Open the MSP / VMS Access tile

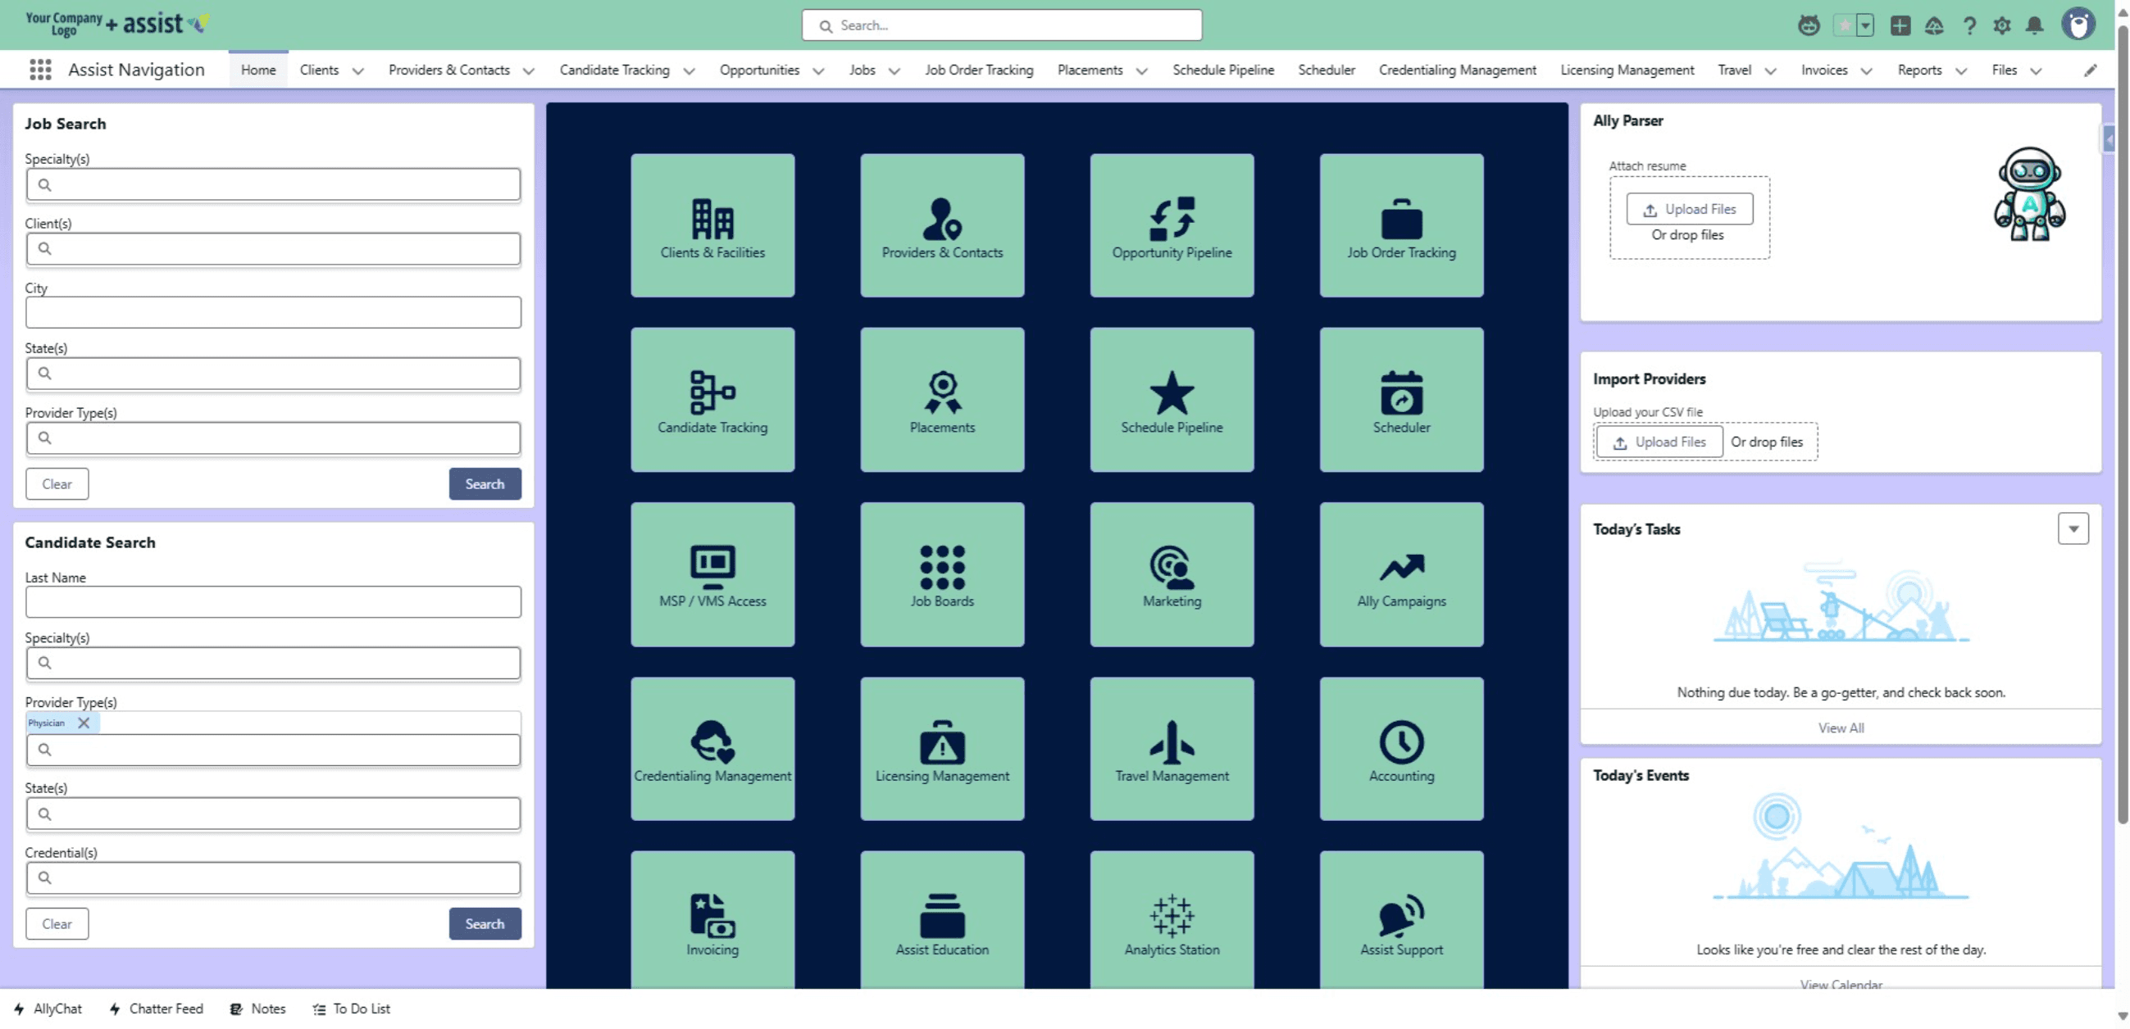[x=712, y=574]
